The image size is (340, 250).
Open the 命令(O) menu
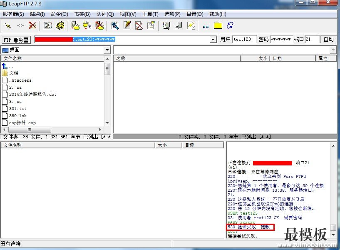pyautogui.click(x=60, y=14)
